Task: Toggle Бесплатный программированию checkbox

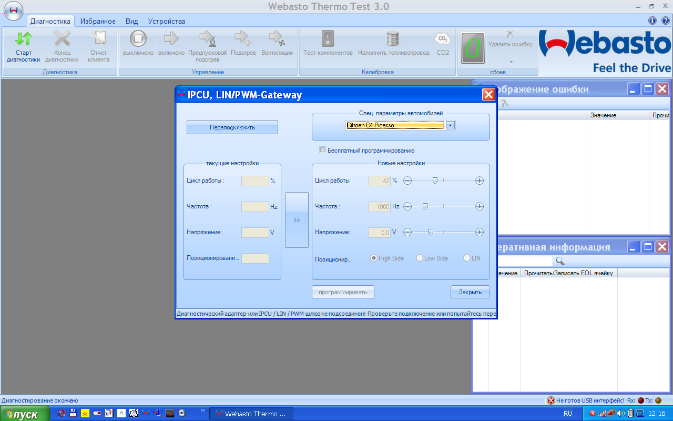Action: coord(323,150)
